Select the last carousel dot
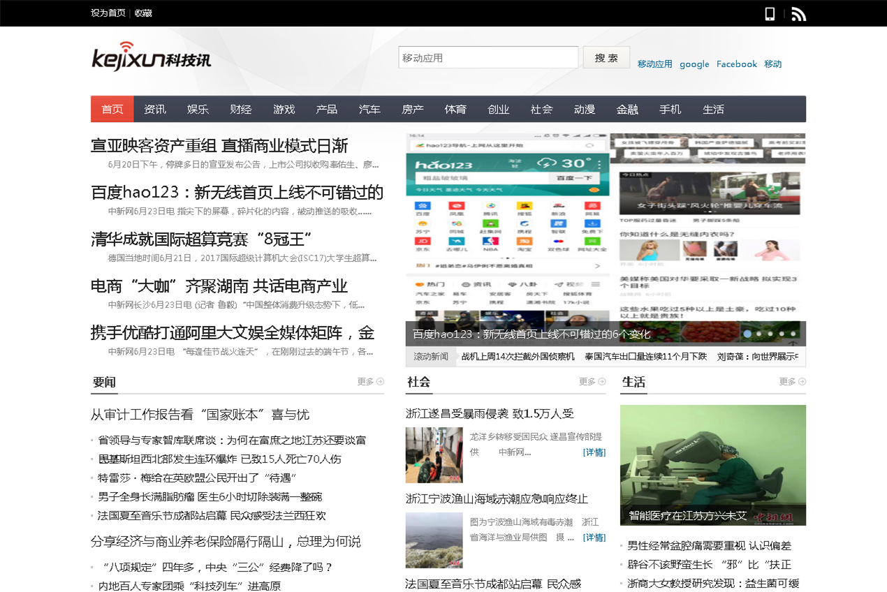The image size is (887, 592). (x=793, y=334)
